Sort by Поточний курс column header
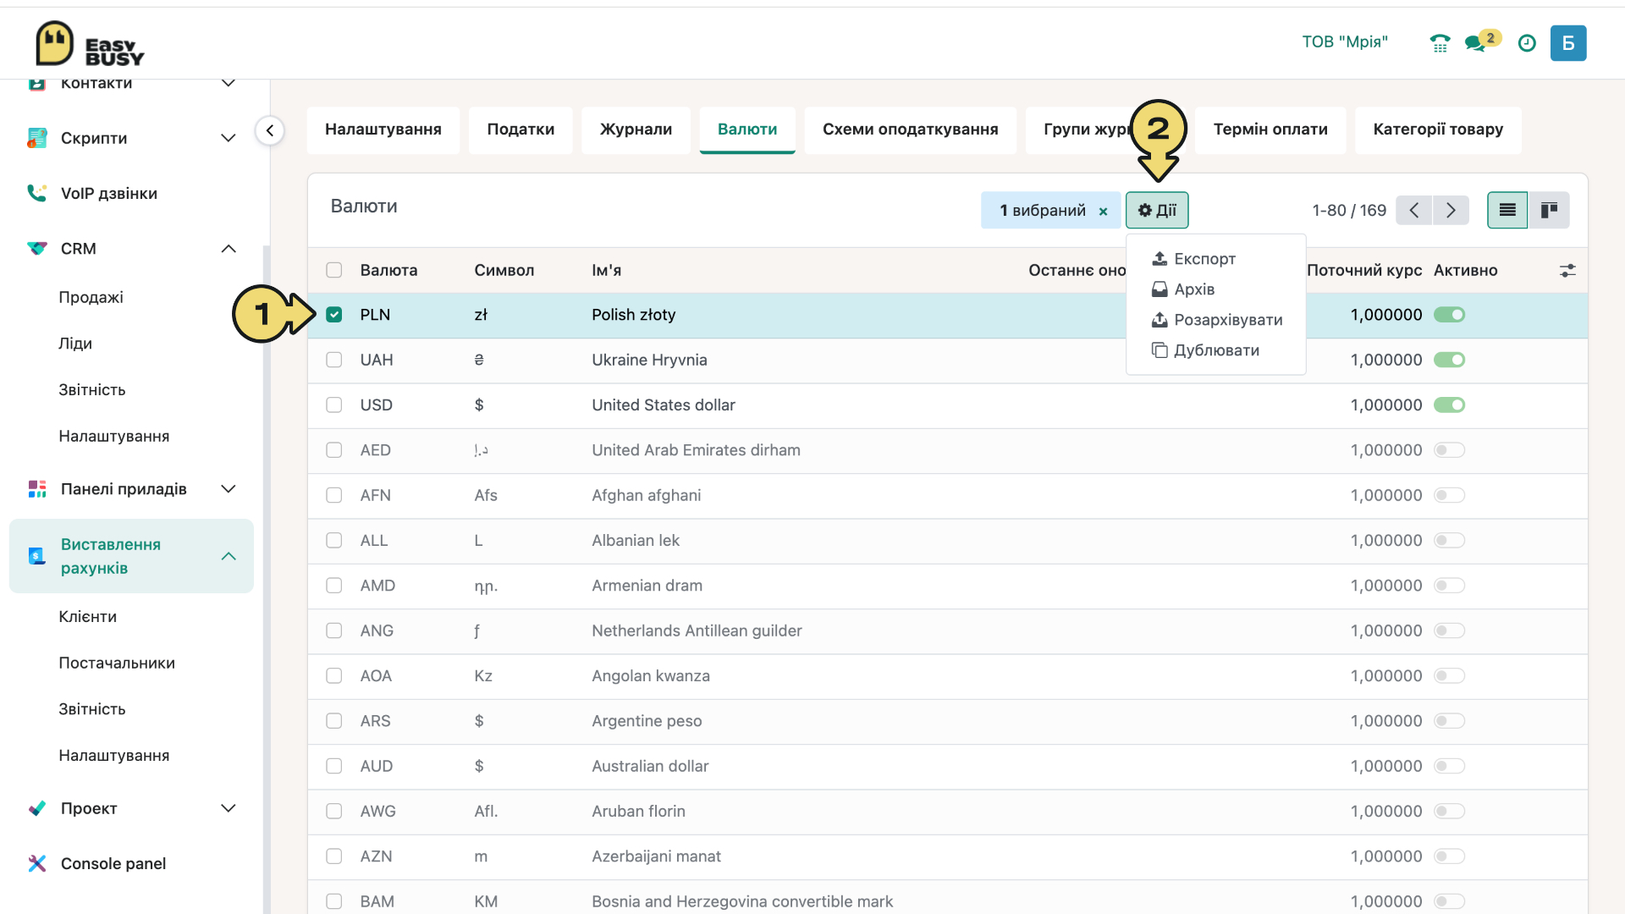 pyautogui.click(x=1364, y=270)
